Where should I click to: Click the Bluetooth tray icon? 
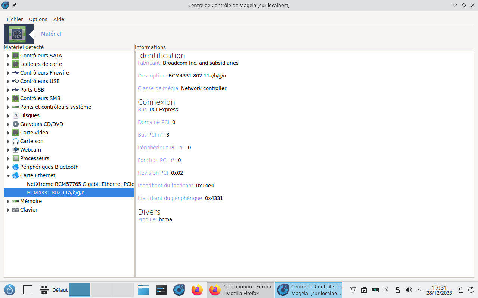click(387, 290)
